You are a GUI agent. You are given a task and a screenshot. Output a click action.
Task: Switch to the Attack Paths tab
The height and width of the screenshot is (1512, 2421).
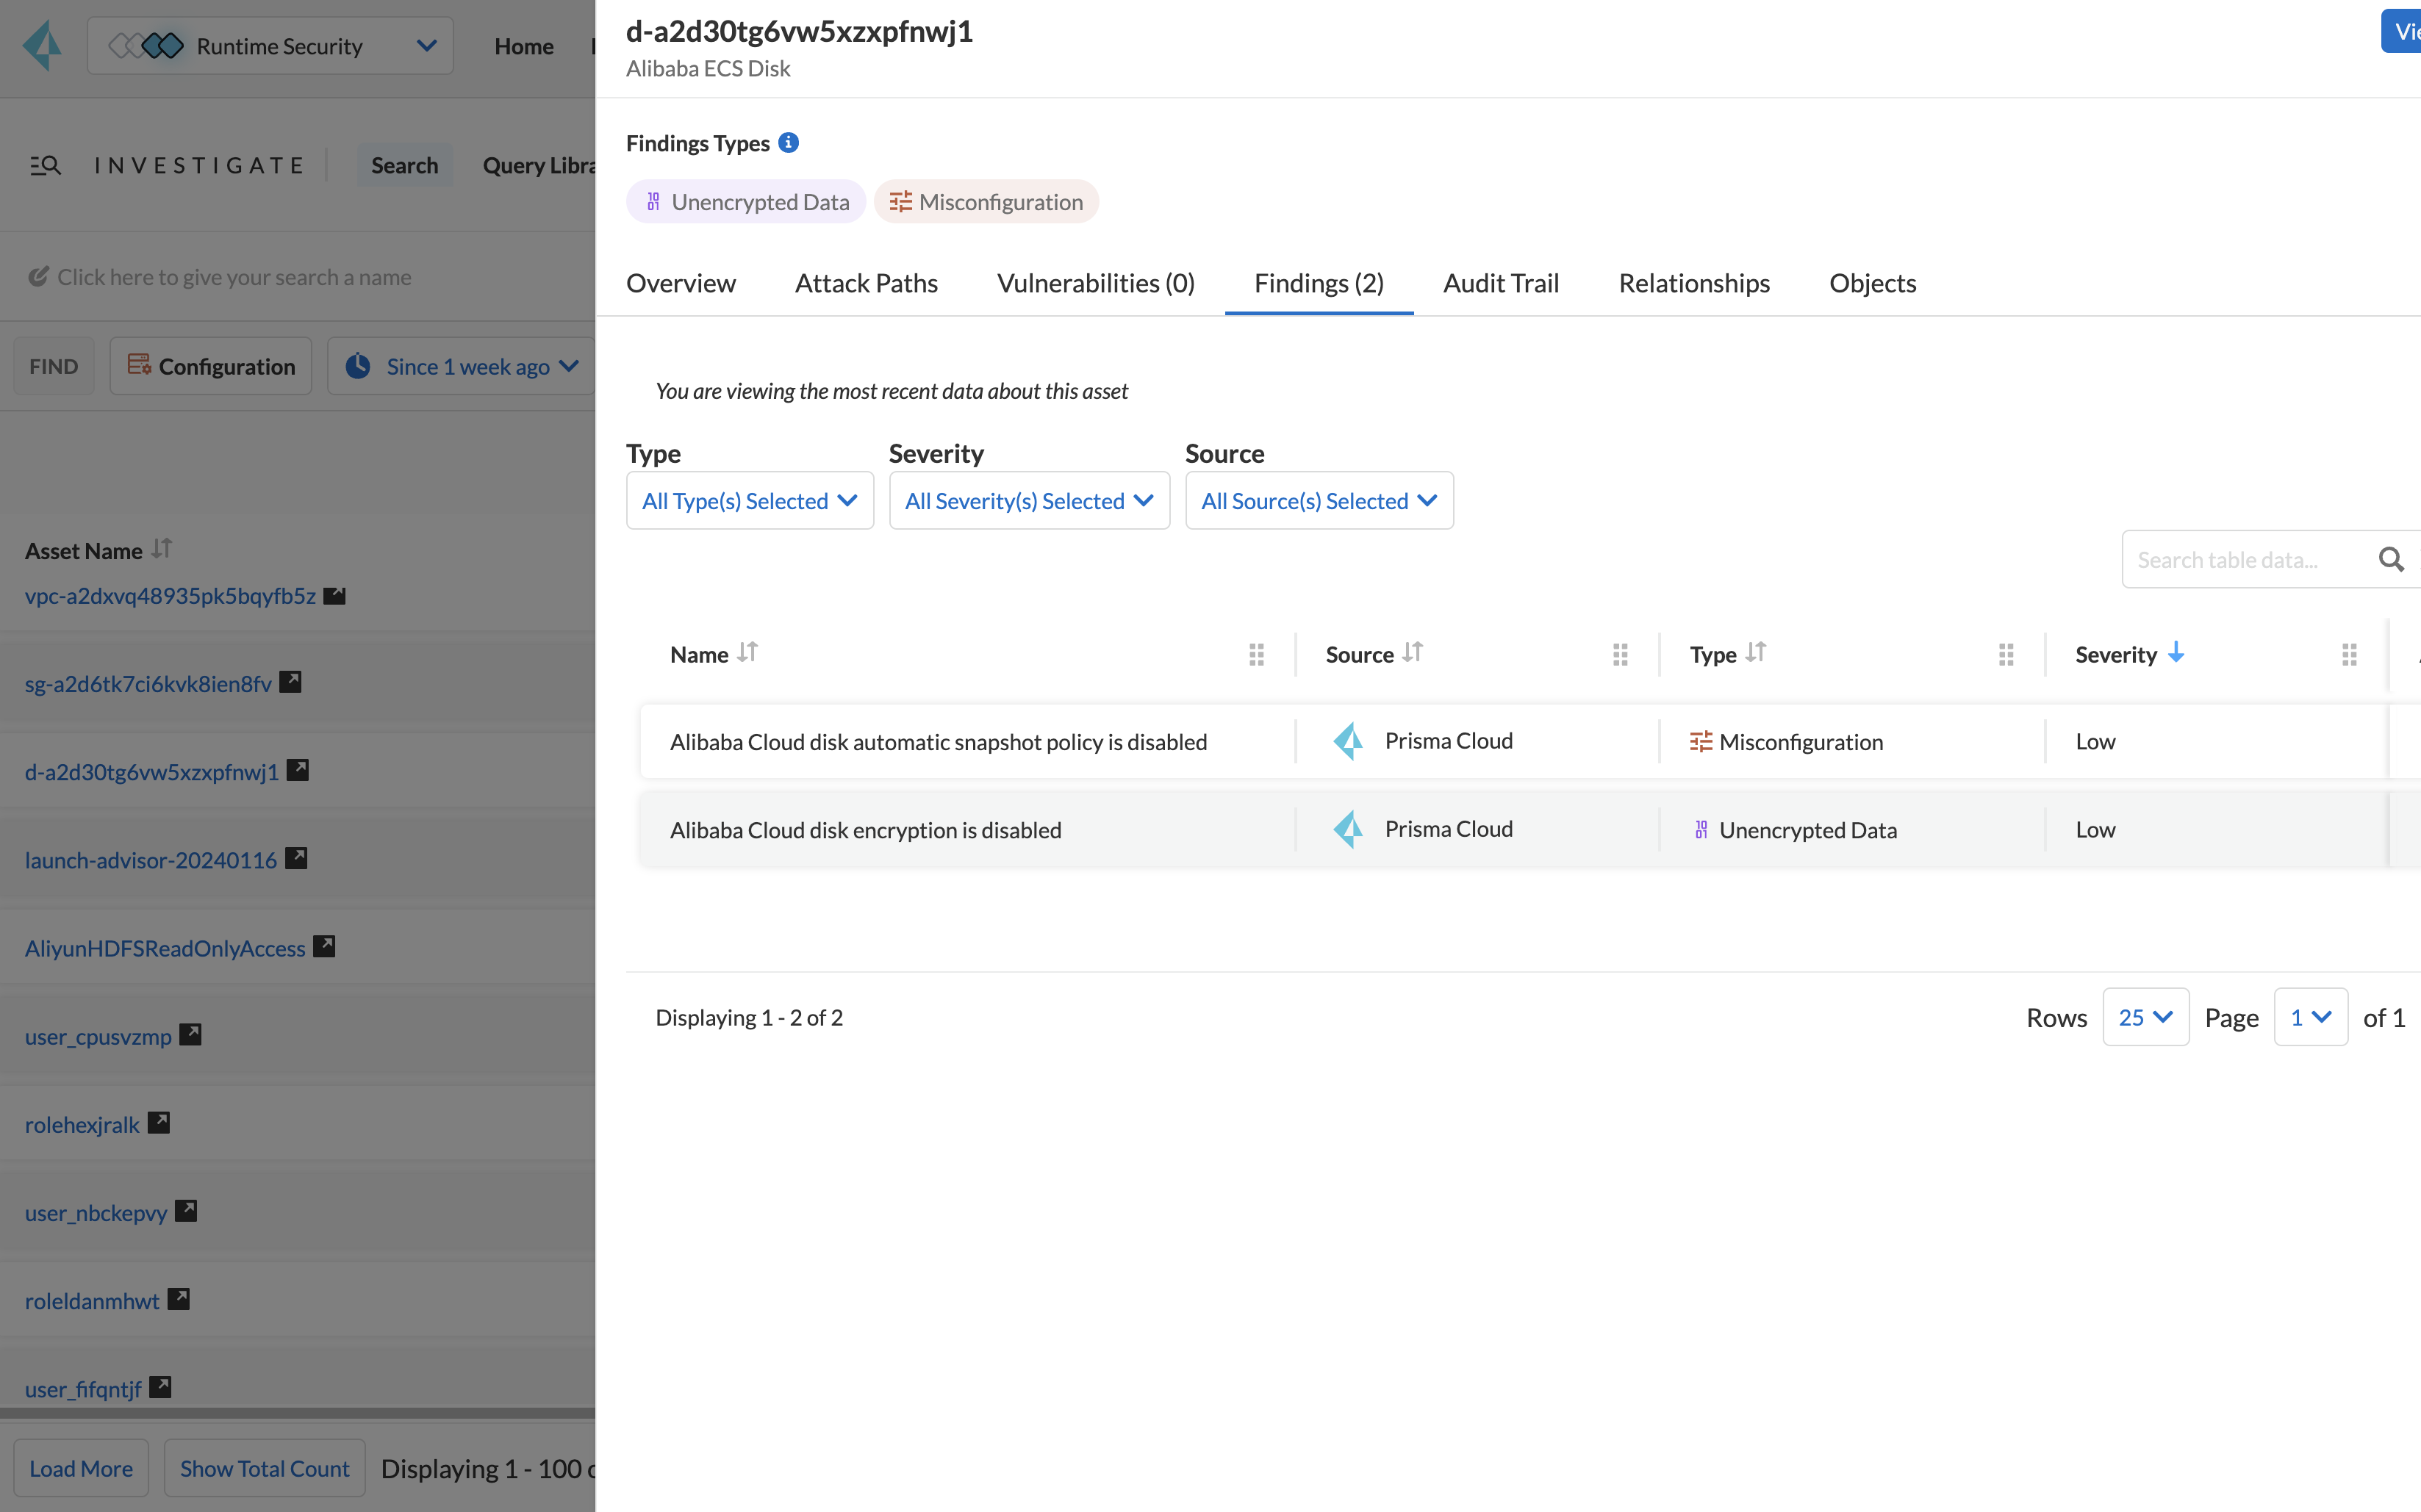pyautogui.click(x=867, y=283)
